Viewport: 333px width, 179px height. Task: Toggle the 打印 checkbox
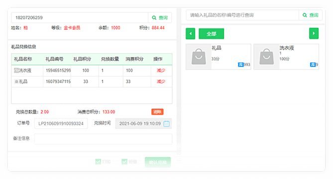click(x=98, y=162)
